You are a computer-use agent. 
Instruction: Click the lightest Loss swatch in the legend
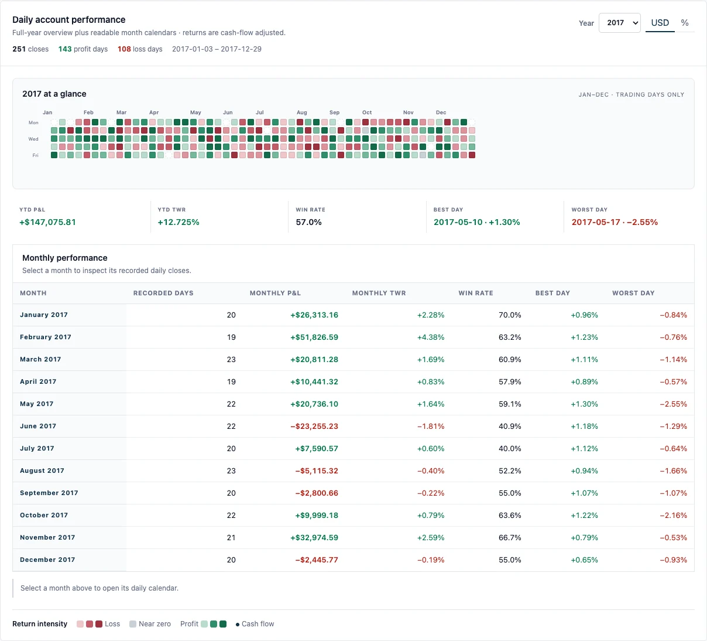pyautogui.click(x=80, y=624)
